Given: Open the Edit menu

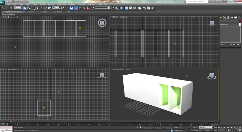Looking at the screenshot, I should [x=8, y=4].
